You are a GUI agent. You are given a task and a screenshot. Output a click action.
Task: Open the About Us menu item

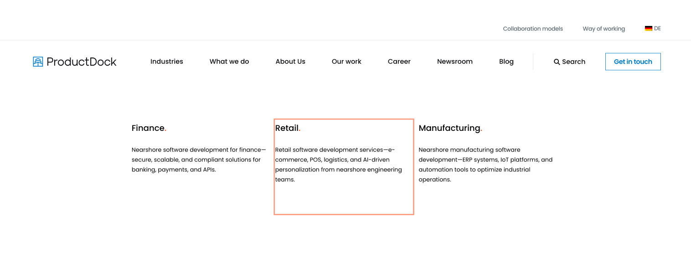pyautogui.click(x=290, y=62)
